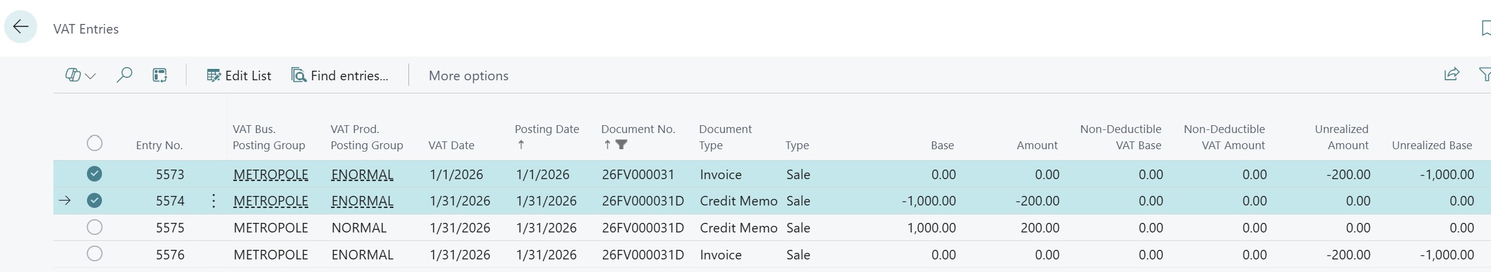Open the filter pane icon

click(1484, 75)
